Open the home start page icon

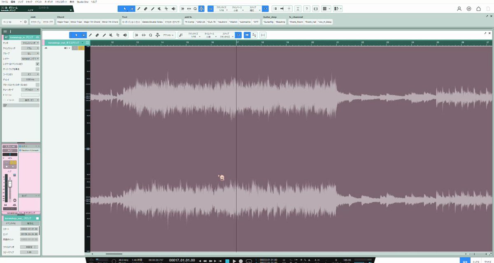point(478,9)
